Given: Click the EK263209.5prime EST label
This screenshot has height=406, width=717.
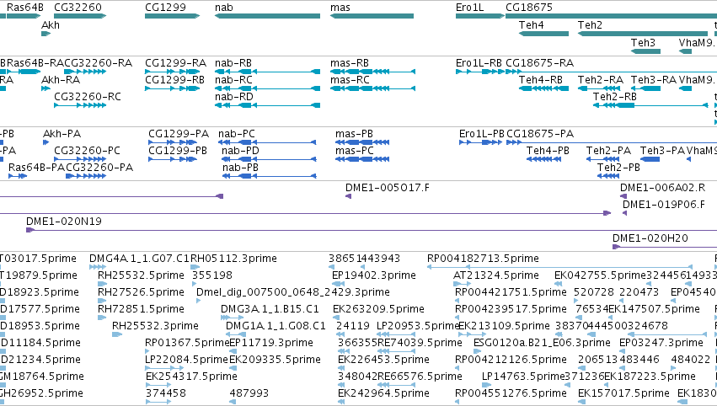Looking at the screenshot, I should point(379,309).
